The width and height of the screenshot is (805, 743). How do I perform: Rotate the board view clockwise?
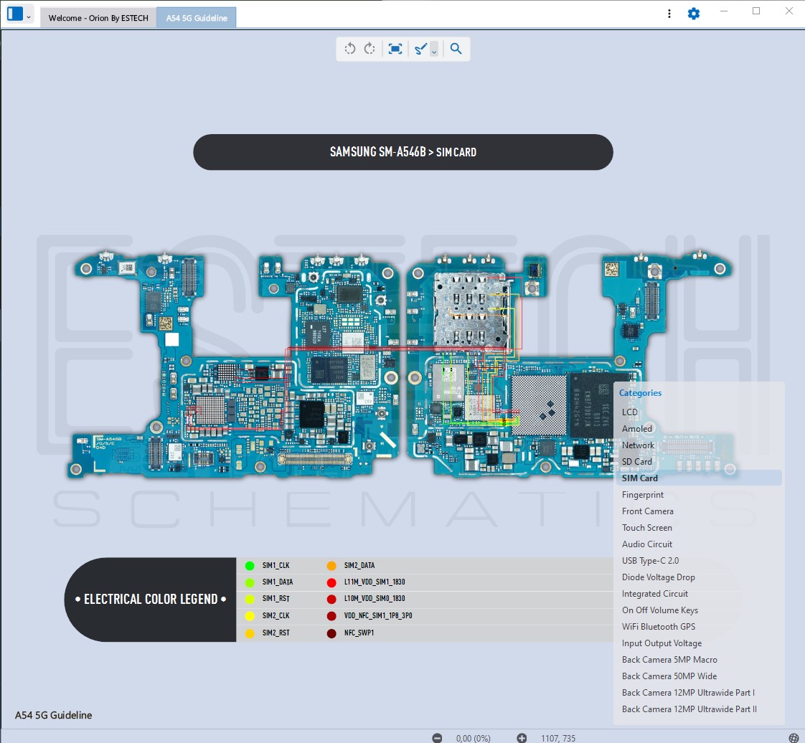click(369, 49)
